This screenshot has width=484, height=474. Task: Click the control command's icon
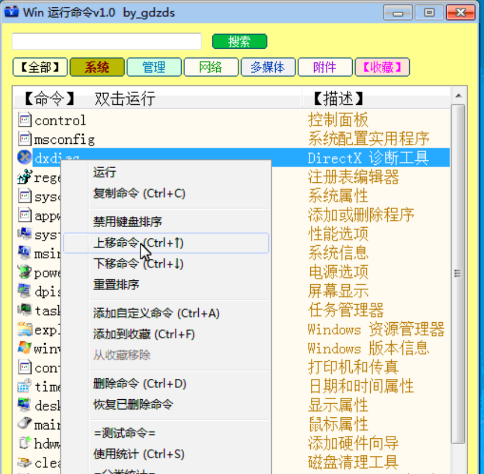pos(24,119)
